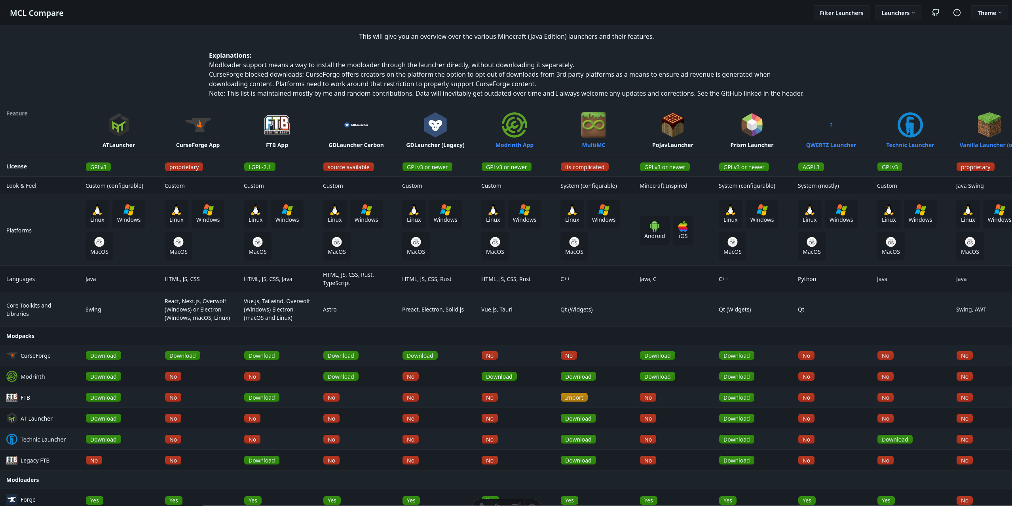This screenshot has height=506, width=1012.
Task: Click the GitHub icon in the header
Action: click(x=936, y=13)
